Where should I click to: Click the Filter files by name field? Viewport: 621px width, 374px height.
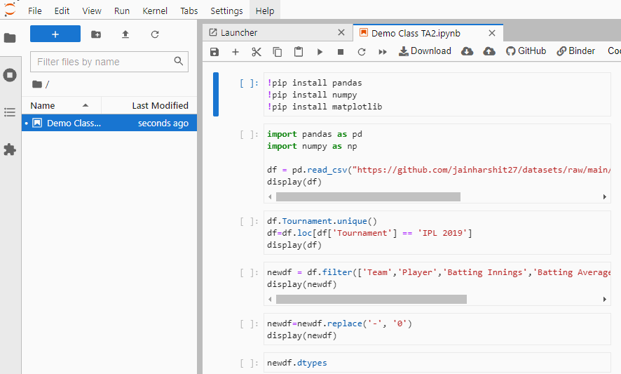(109, 62)
